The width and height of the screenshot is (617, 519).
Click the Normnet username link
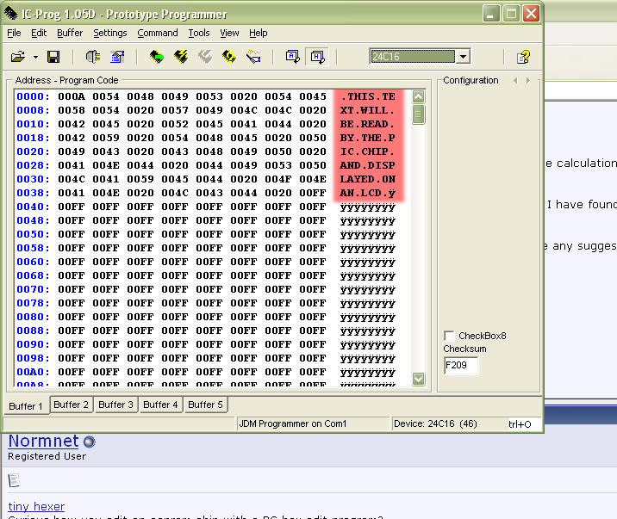(43, 442)
